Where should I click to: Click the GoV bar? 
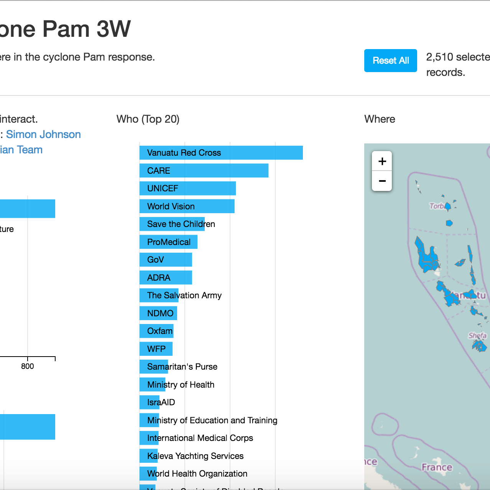(166, 260)
